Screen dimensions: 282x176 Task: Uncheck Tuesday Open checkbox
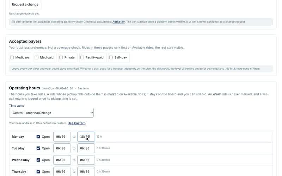[x=38, y=148]
